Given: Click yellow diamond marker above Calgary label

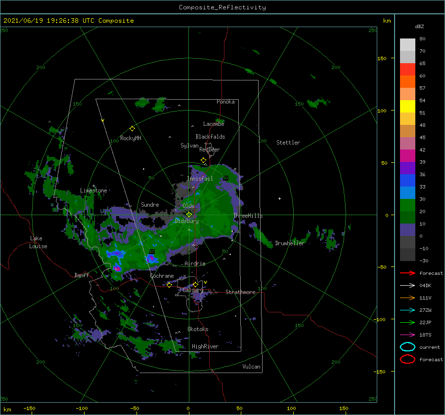Looking at the screenshot, I should [x=195, y=284].
